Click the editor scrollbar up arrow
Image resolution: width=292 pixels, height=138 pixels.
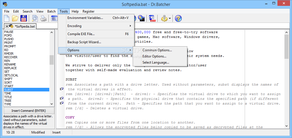click(x=287, y=32)
